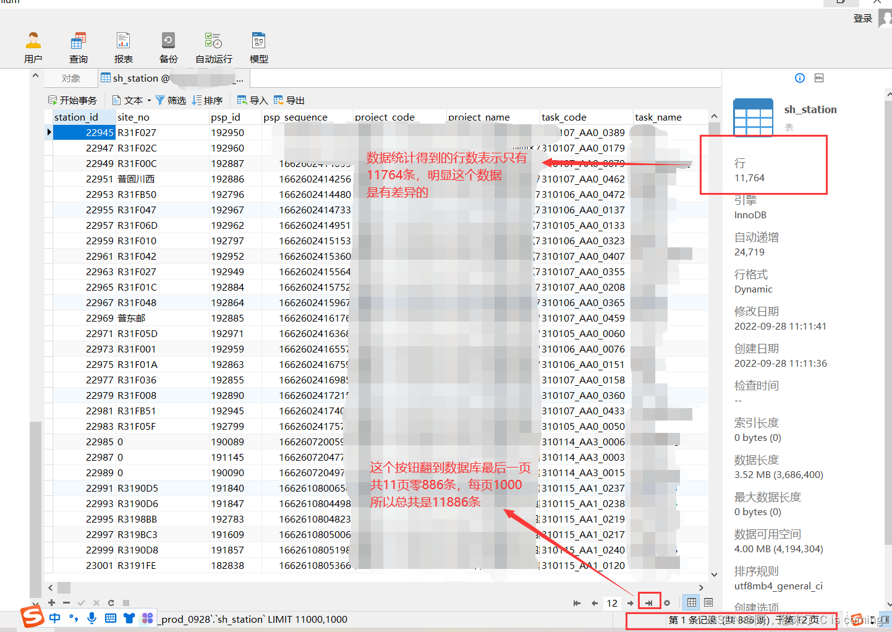Discard changes with the X button
Screen dimensions: 892x632
[96, 602]
